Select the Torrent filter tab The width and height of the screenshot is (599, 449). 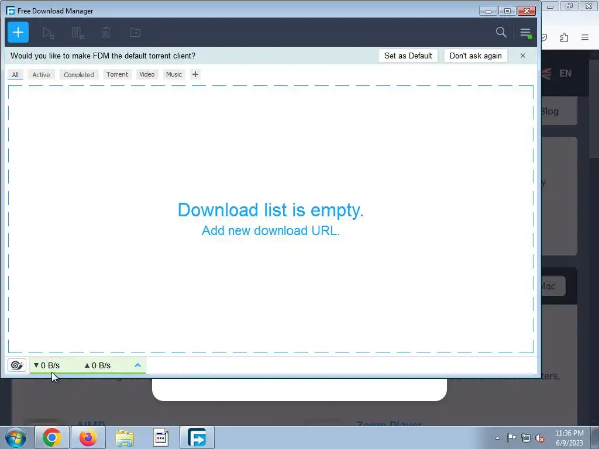pyautogui.click(x=117, y=74)
